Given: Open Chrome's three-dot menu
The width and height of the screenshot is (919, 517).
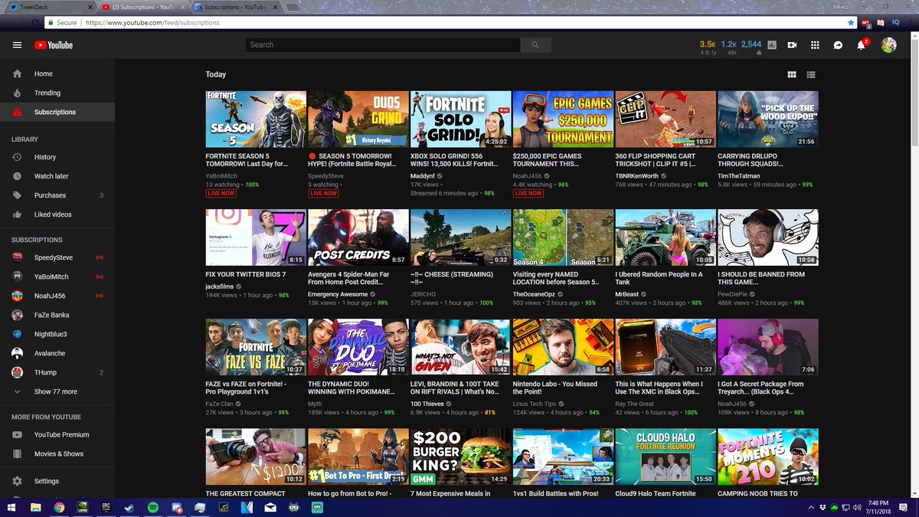Looking at the screenshot, I should click(x=911, y=23).
